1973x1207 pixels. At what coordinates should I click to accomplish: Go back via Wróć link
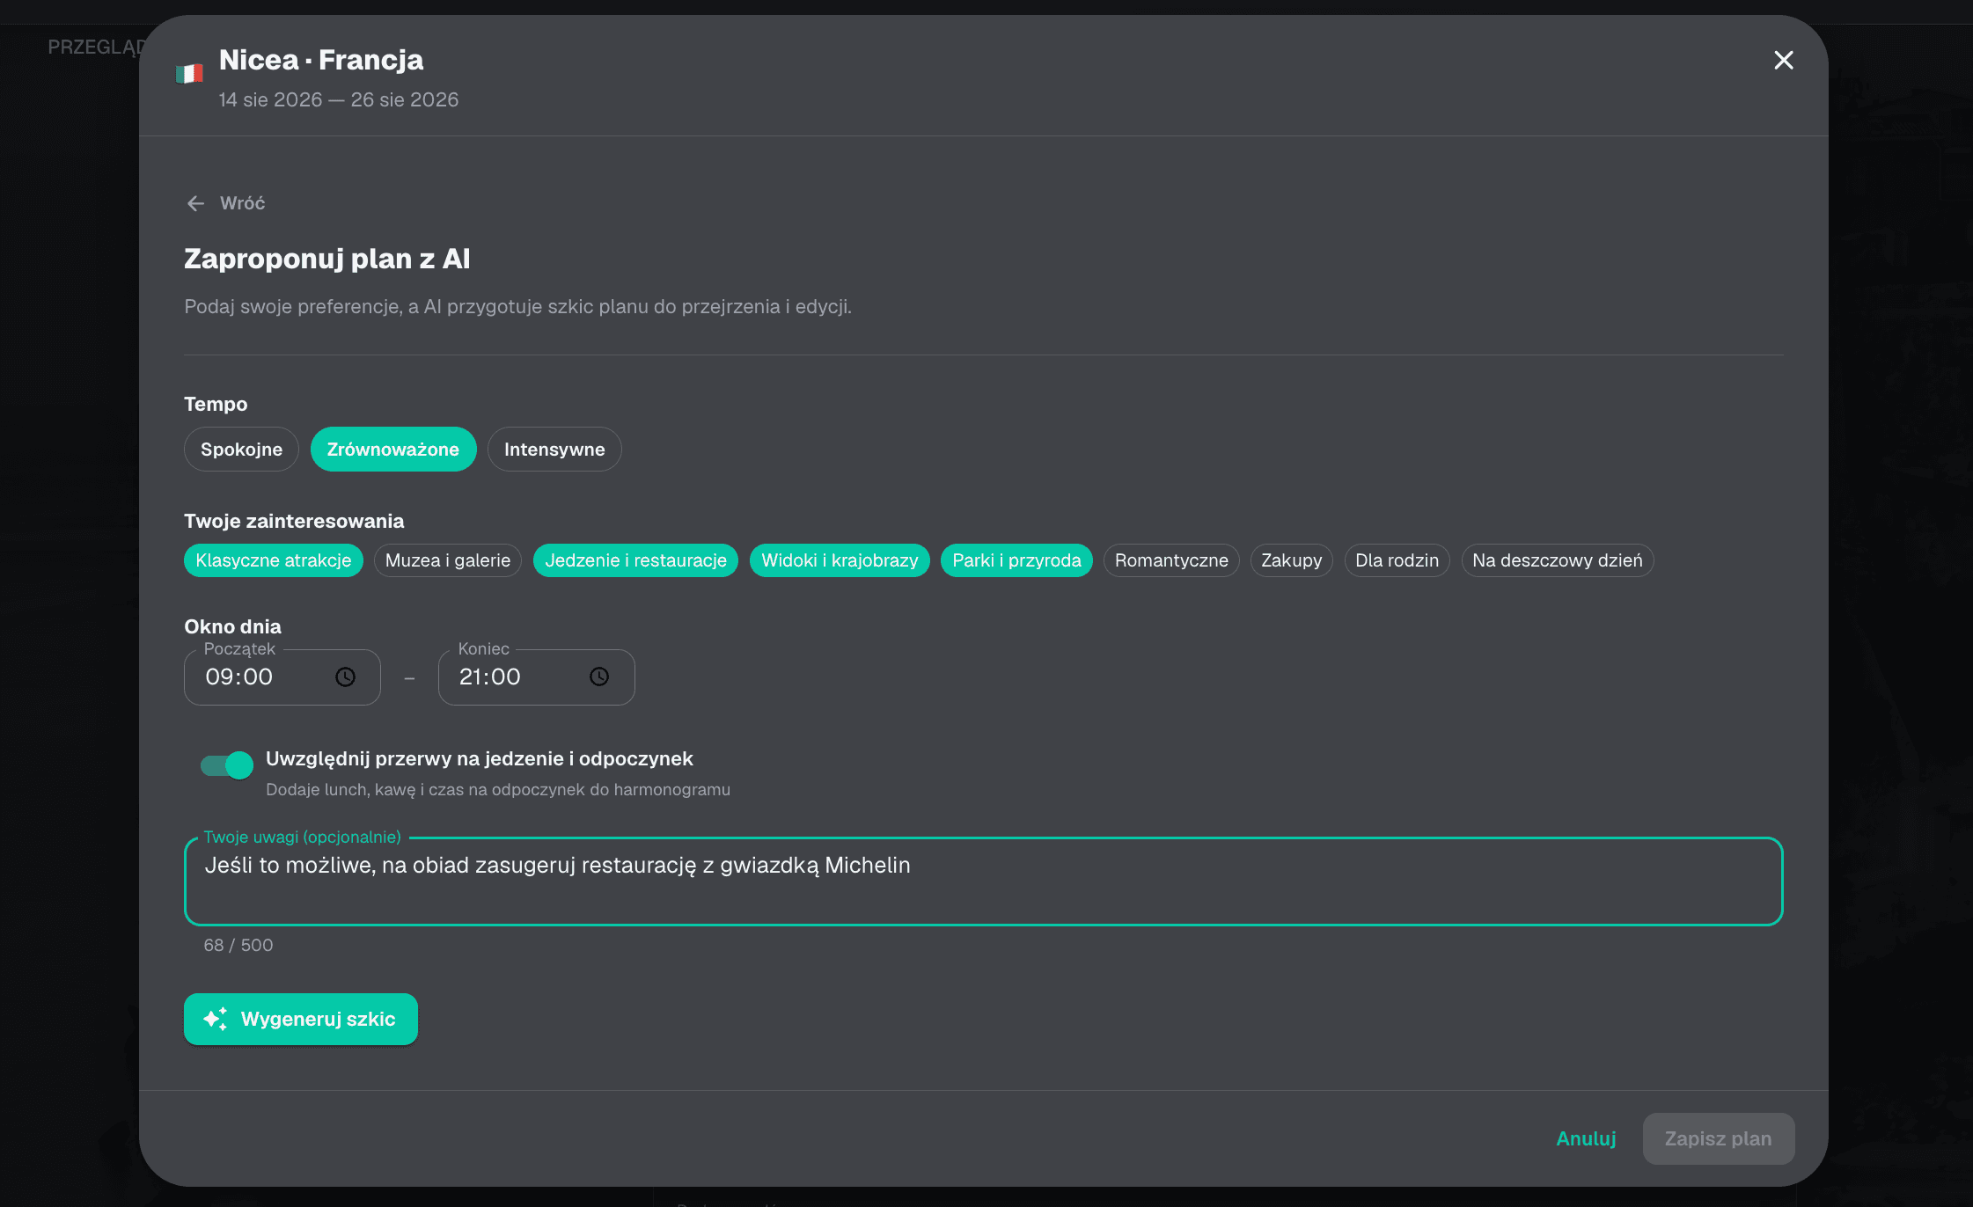pyautogui.click(x=242, y=203)
